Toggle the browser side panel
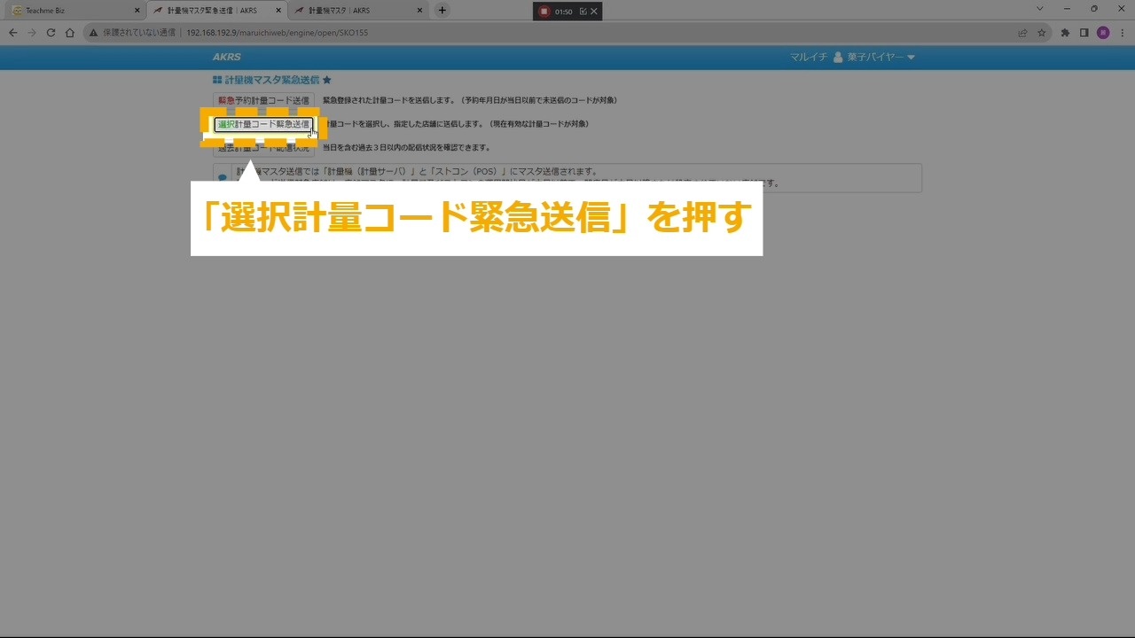 click(x=1084, y=33)
